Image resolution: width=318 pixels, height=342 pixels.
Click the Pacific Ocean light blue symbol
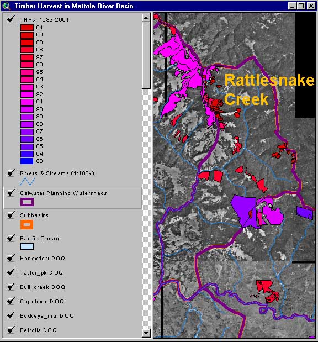click(27, 246)
